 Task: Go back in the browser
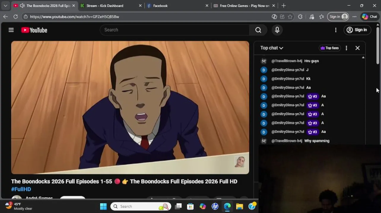(5, 17)
